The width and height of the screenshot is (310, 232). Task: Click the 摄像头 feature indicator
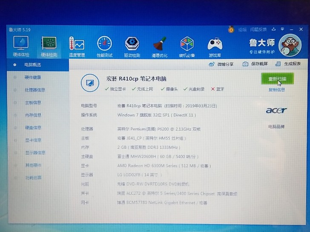[169, 89]
